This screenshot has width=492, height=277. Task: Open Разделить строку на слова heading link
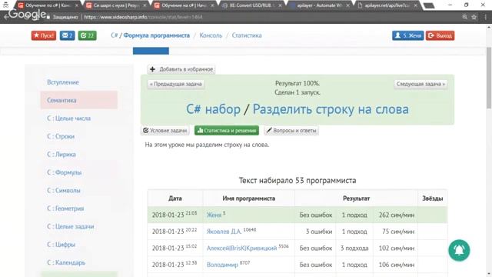(x=331, y=109)
